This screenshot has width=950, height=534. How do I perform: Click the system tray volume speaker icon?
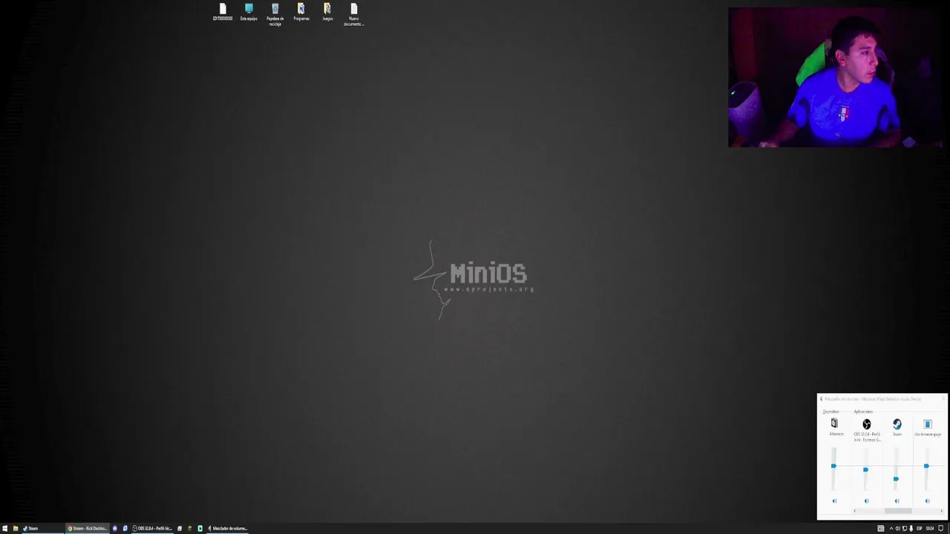coord(897,528)
